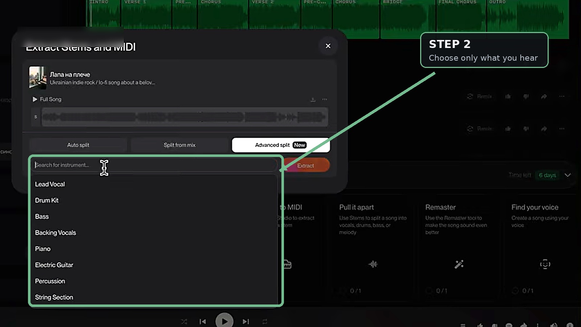Focus the Search for instrument field
581x327 pixels.
pyautogui.click(x=154, y=165)
